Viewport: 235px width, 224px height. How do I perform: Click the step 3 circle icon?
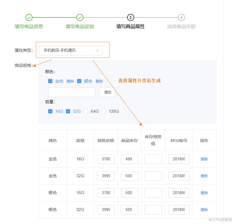point(131,17)
